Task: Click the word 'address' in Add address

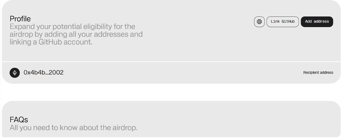Action: coord(321,22)
